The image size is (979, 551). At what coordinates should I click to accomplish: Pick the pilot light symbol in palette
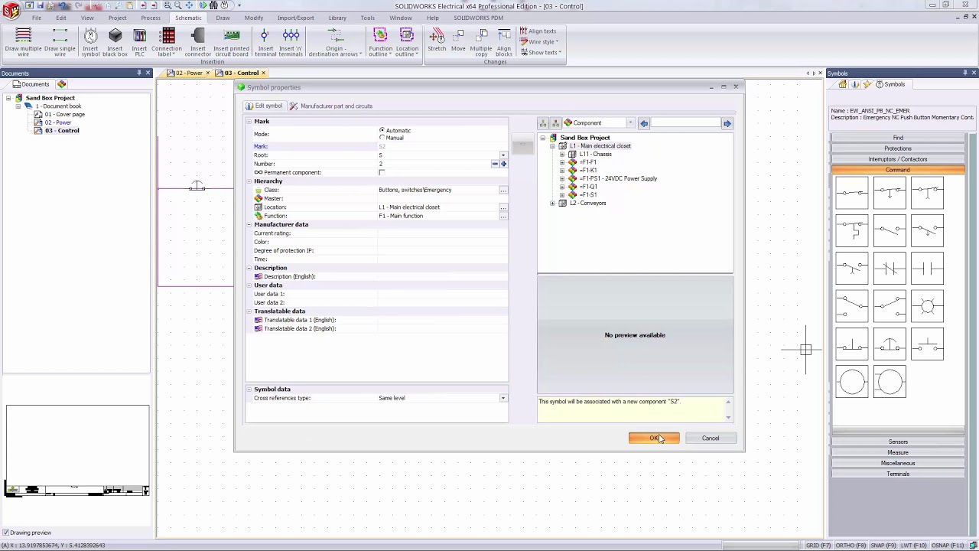click(x=927, y=306)
